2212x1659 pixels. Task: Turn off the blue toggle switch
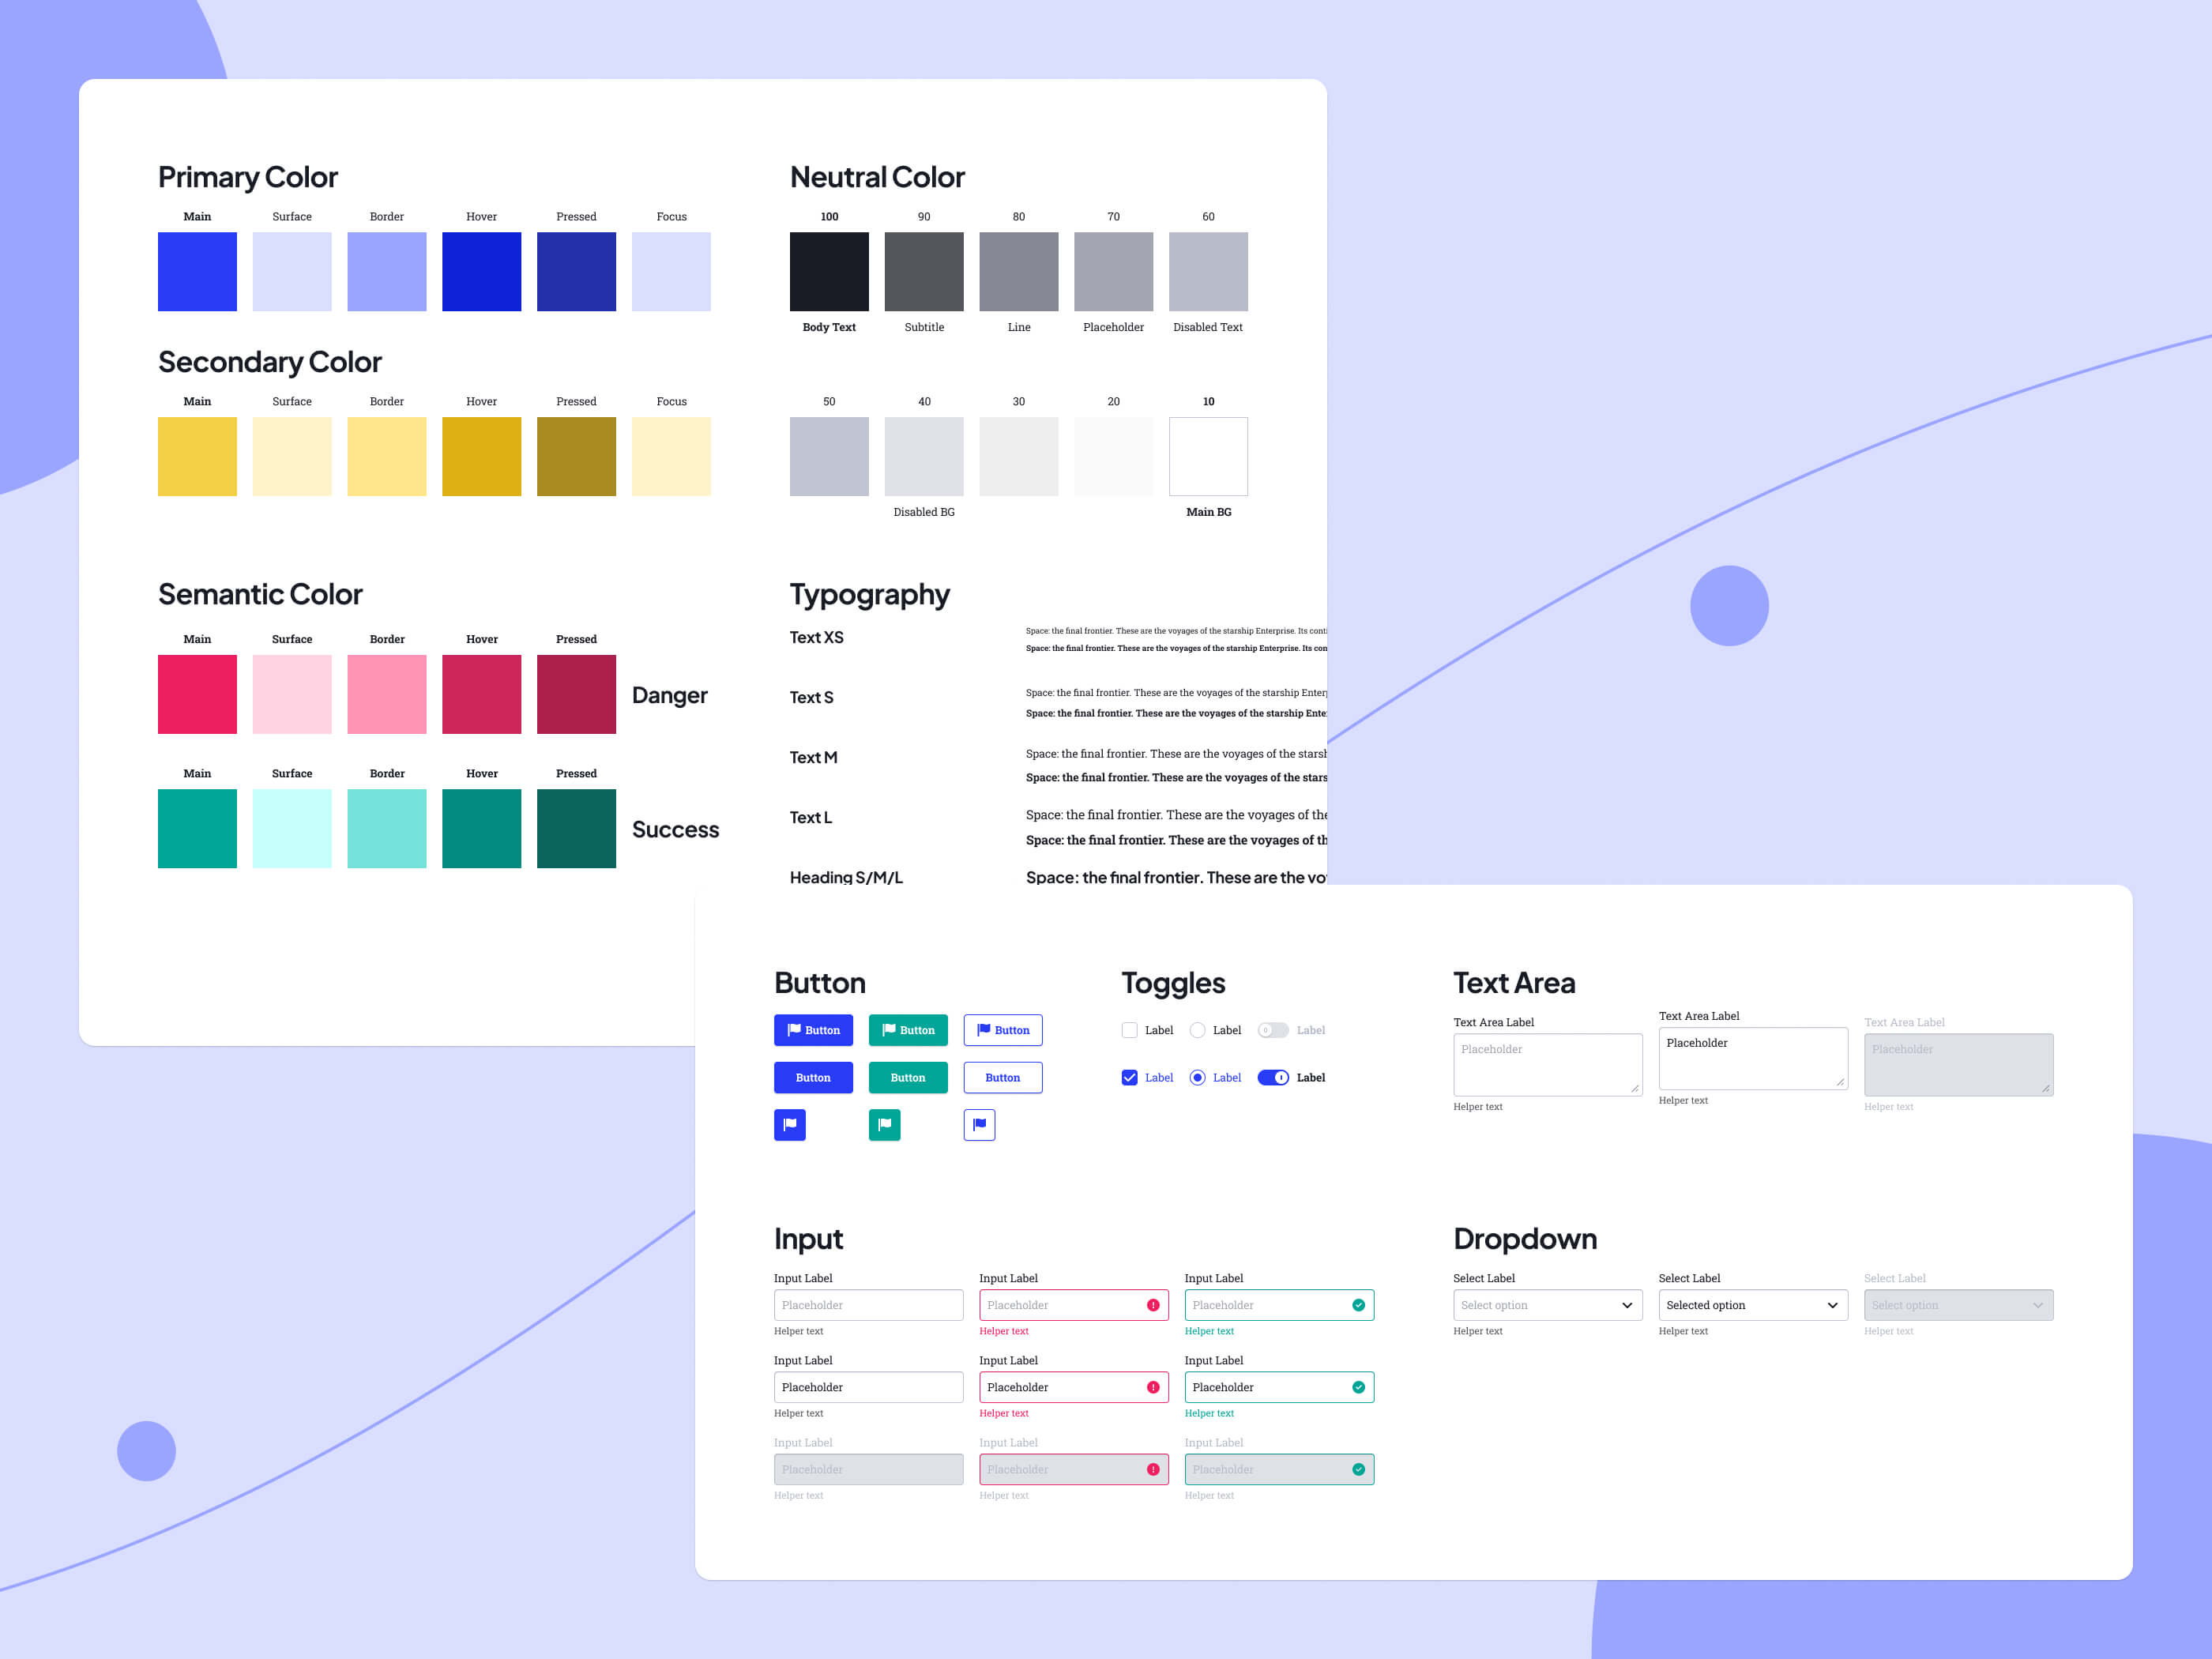[1273, 1077]
